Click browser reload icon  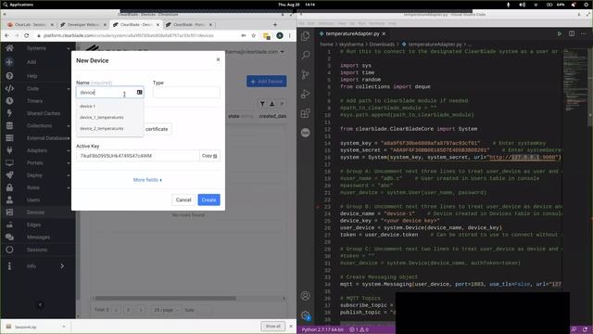coord(27,35)
